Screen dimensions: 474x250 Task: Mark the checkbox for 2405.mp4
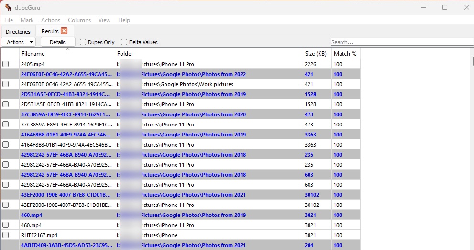pyautogui.click(x=5, y=64)
